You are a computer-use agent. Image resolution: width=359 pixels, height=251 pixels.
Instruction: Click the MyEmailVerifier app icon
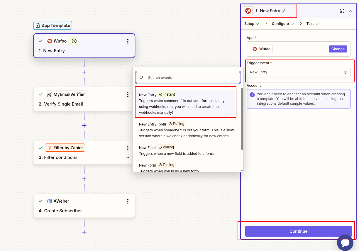tap(50, 94)
